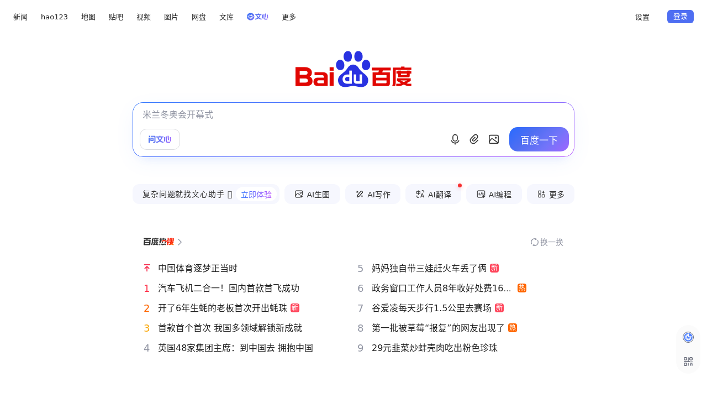Screen dimensions: 707x398
Task: Open 新闻 in the top navigation
Action: [20, 17]
